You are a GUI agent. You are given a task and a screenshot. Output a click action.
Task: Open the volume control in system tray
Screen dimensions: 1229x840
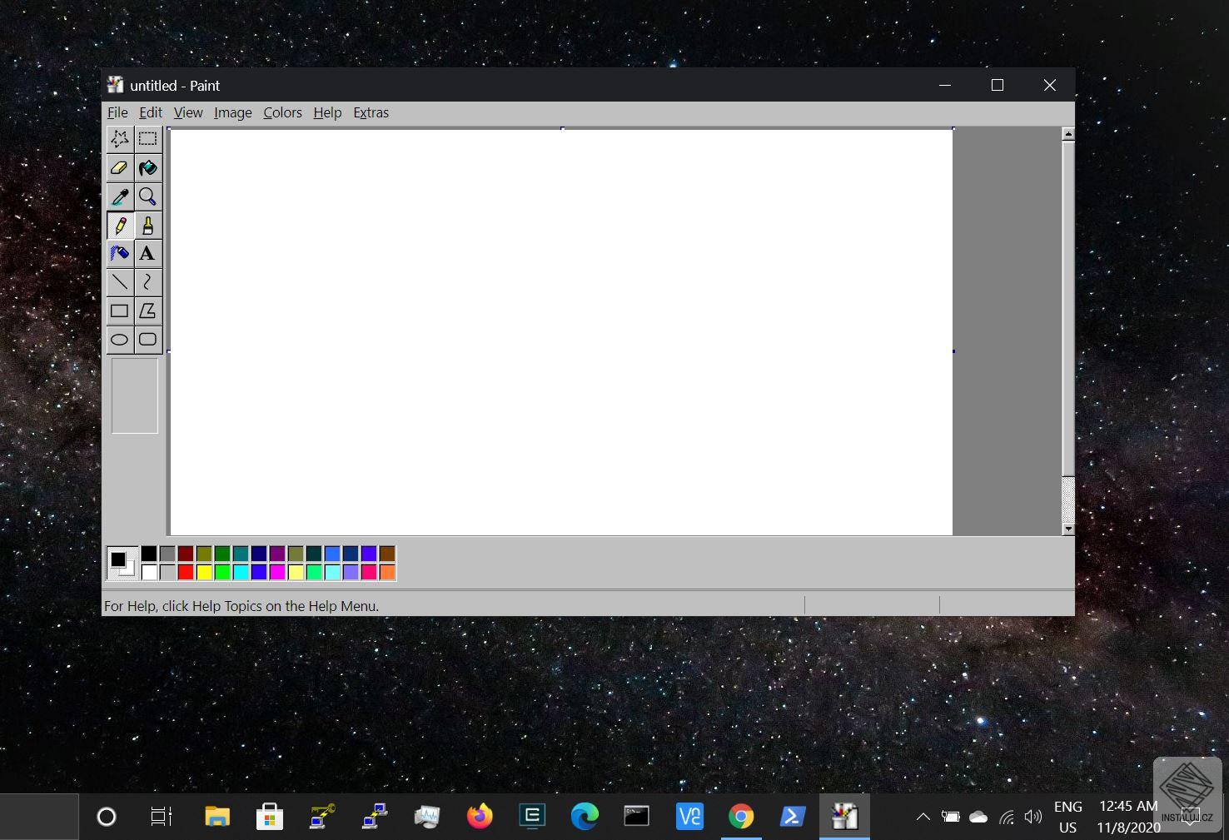pos(1033,817)
